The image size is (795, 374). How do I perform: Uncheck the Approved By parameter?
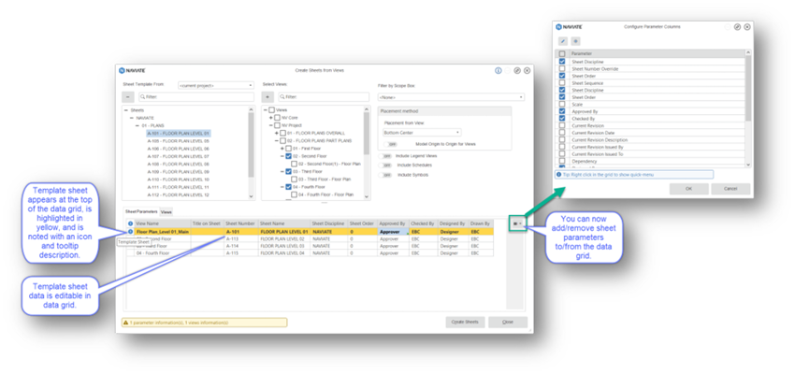click(562, 111)
